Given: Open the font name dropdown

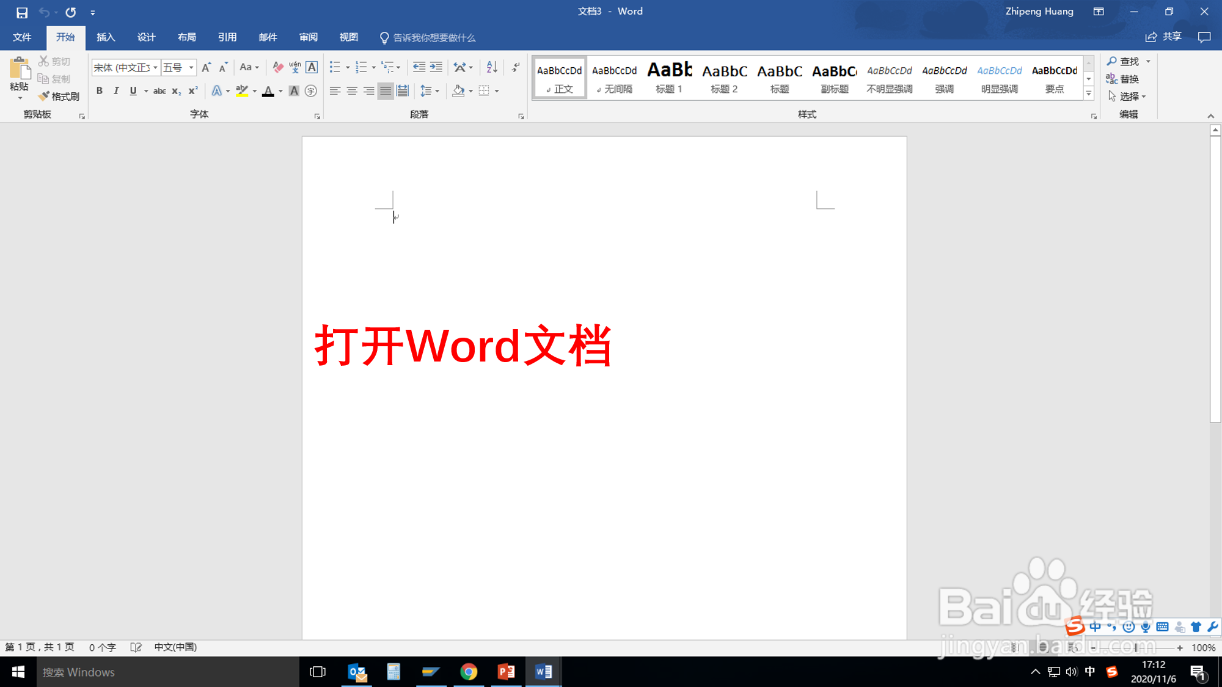Looking at the screenshot, I should (155, 67).
